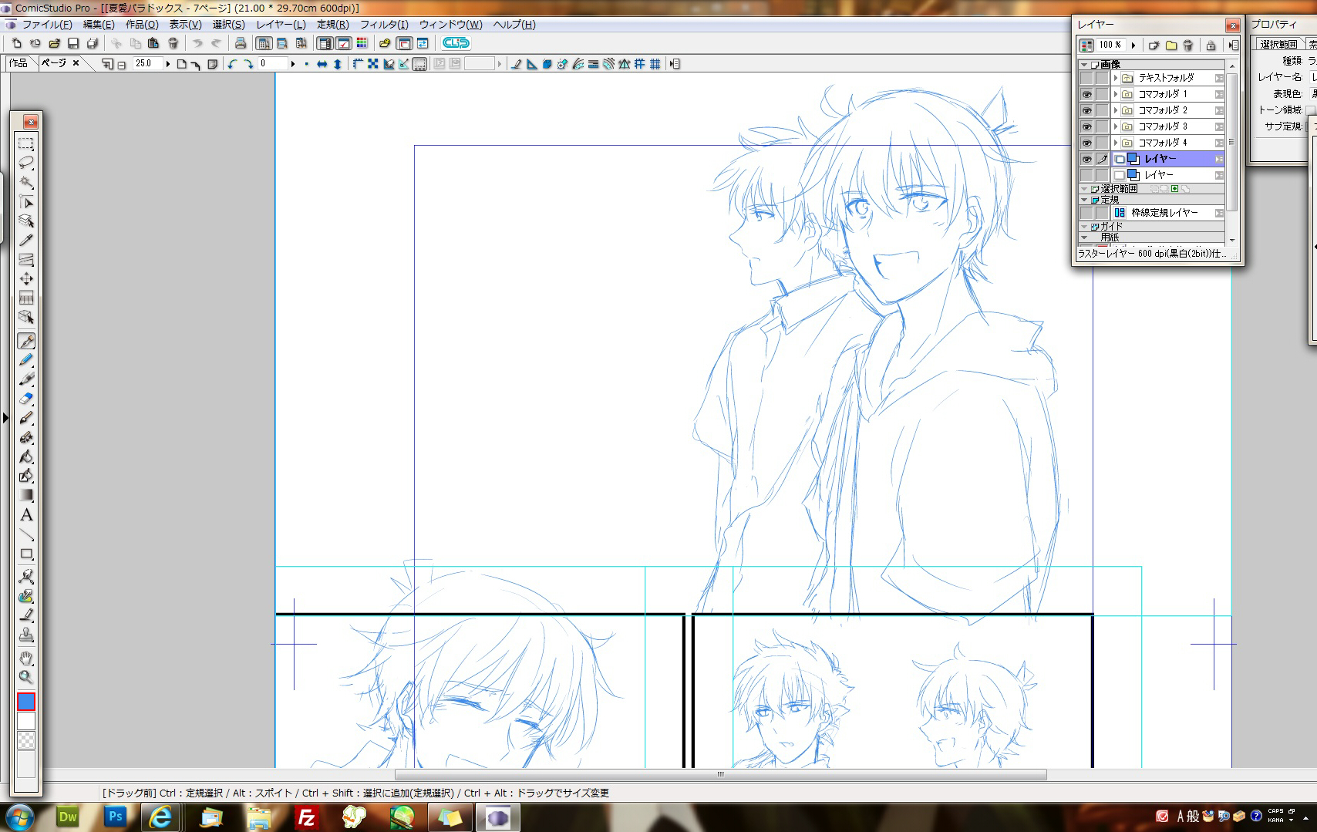
Task: Select the rectangular marquee tool
Action: pyautogui.click(x=26, y=143)
